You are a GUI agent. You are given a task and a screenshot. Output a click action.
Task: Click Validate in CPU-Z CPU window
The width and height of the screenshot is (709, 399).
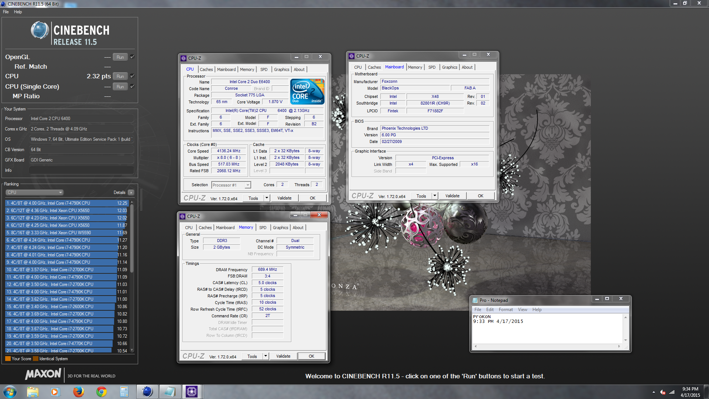pyautogui.click(x=284, y=198)
